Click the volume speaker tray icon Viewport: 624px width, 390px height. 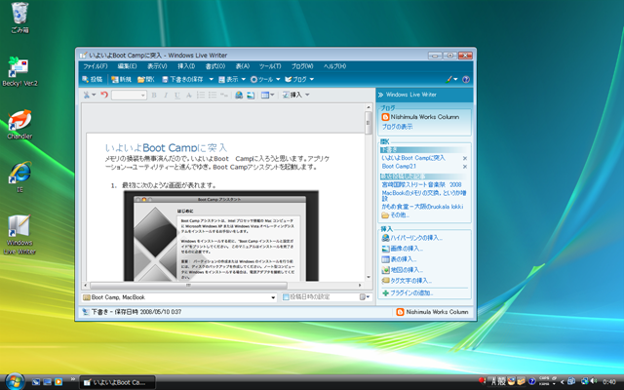(594, 381)
